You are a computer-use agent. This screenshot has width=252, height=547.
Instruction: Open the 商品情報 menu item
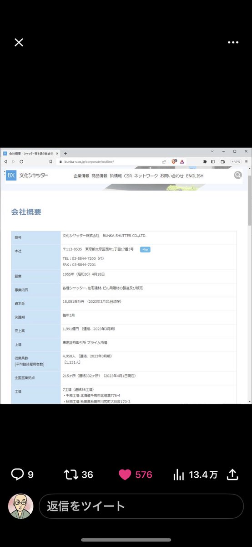(x=100, y=176)
